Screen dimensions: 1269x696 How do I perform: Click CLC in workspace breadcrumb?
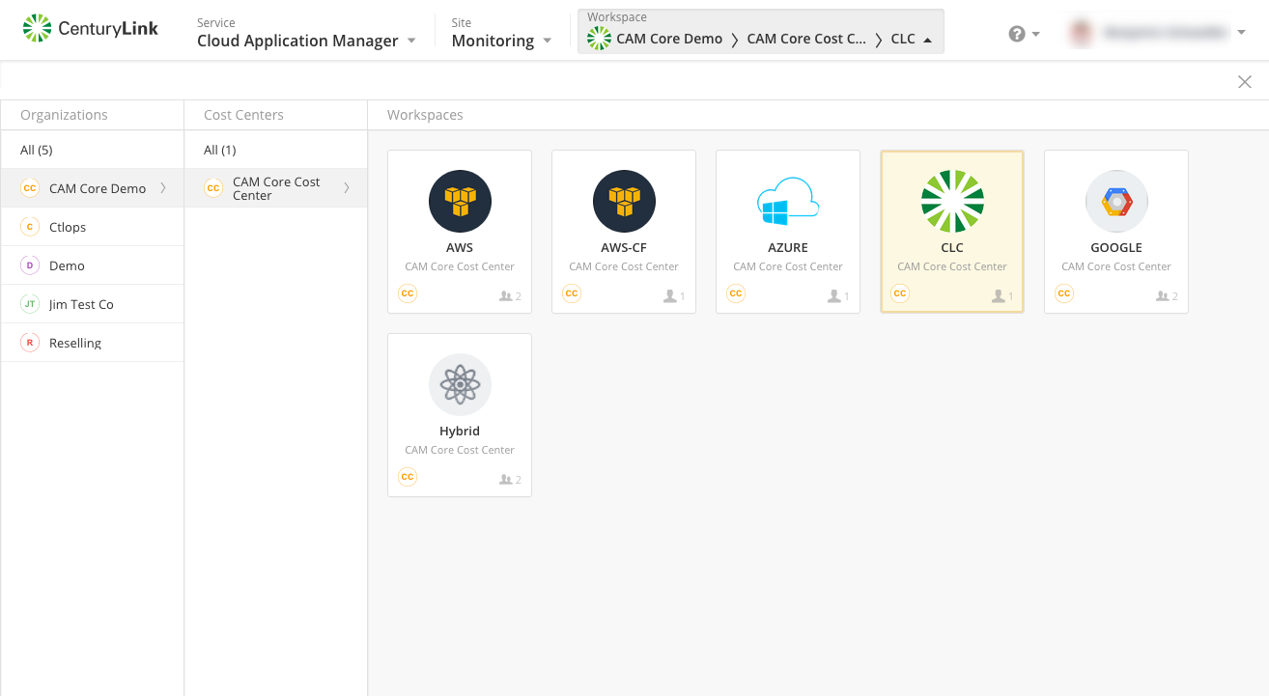click(x=903, y=40)
